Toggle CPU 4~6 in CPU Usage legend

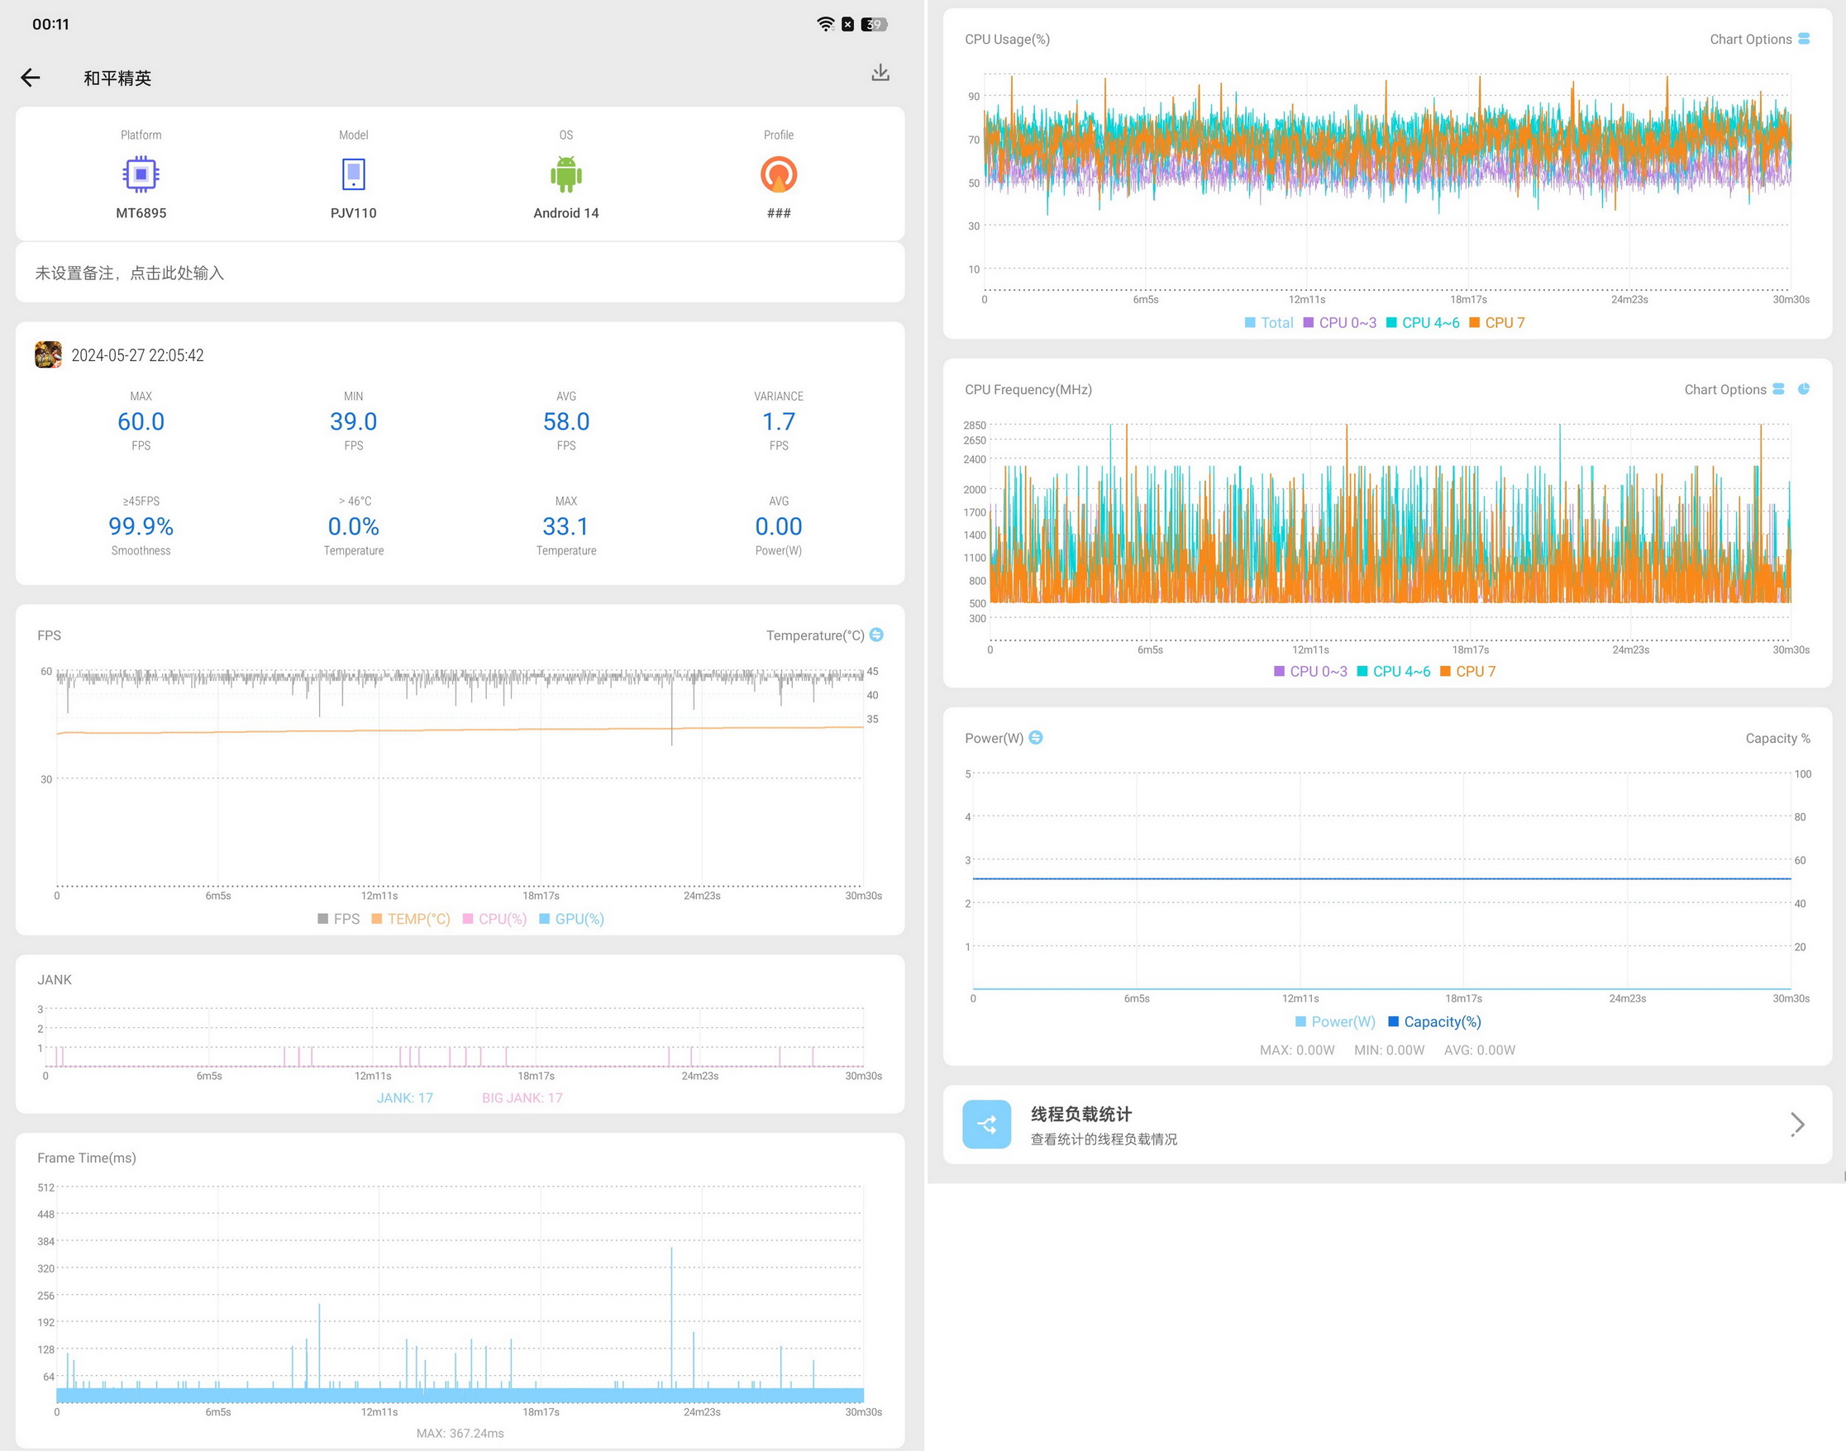[x=1423, y=323]
